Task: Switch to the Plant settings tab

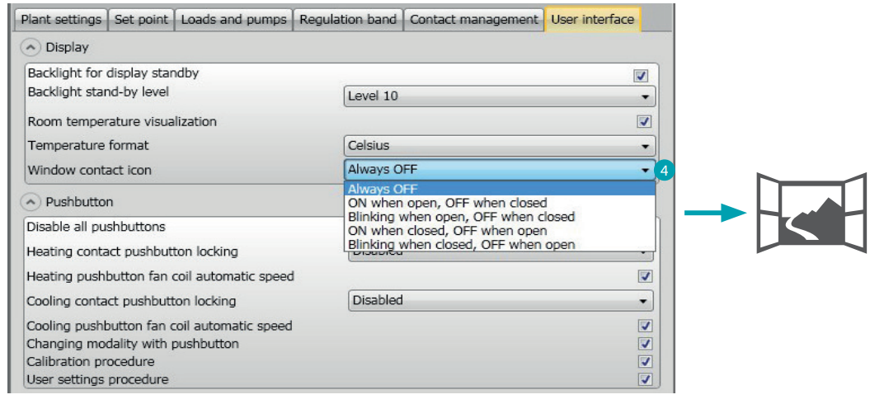Action: [x=61, y=20]
